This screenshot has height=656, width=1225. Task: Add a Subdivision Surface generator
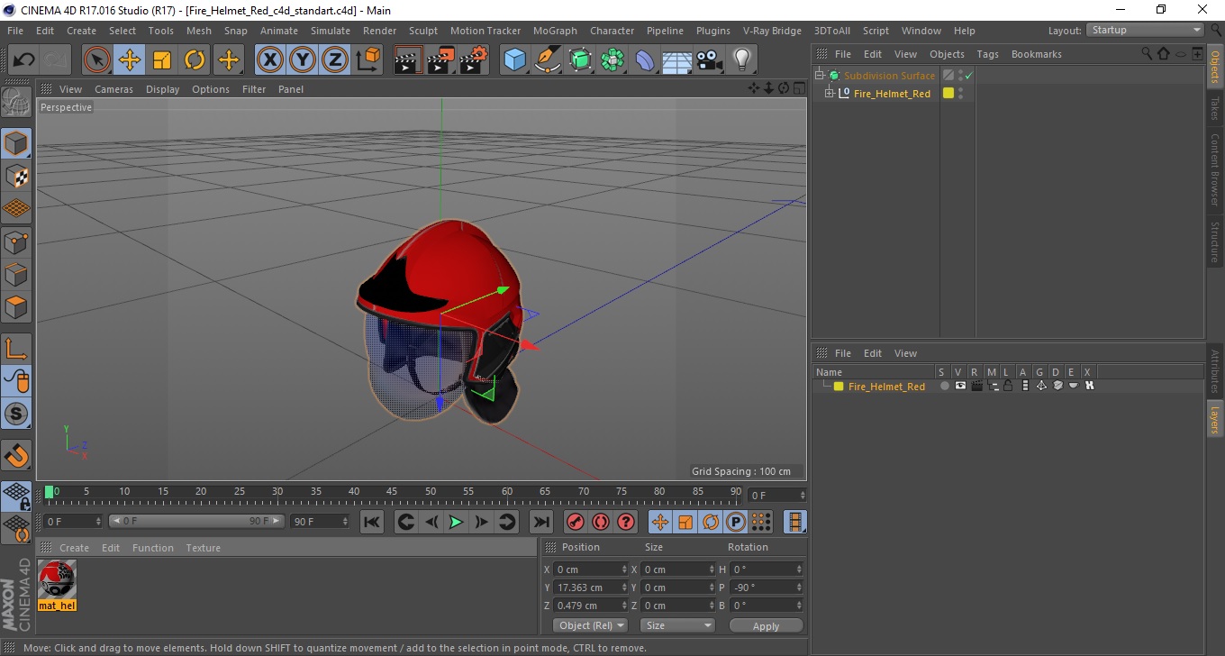click(x=580, y=60)
